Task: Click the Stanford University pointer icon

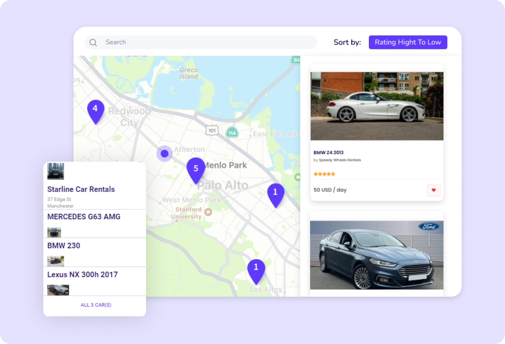Action: tap(207, 212)
